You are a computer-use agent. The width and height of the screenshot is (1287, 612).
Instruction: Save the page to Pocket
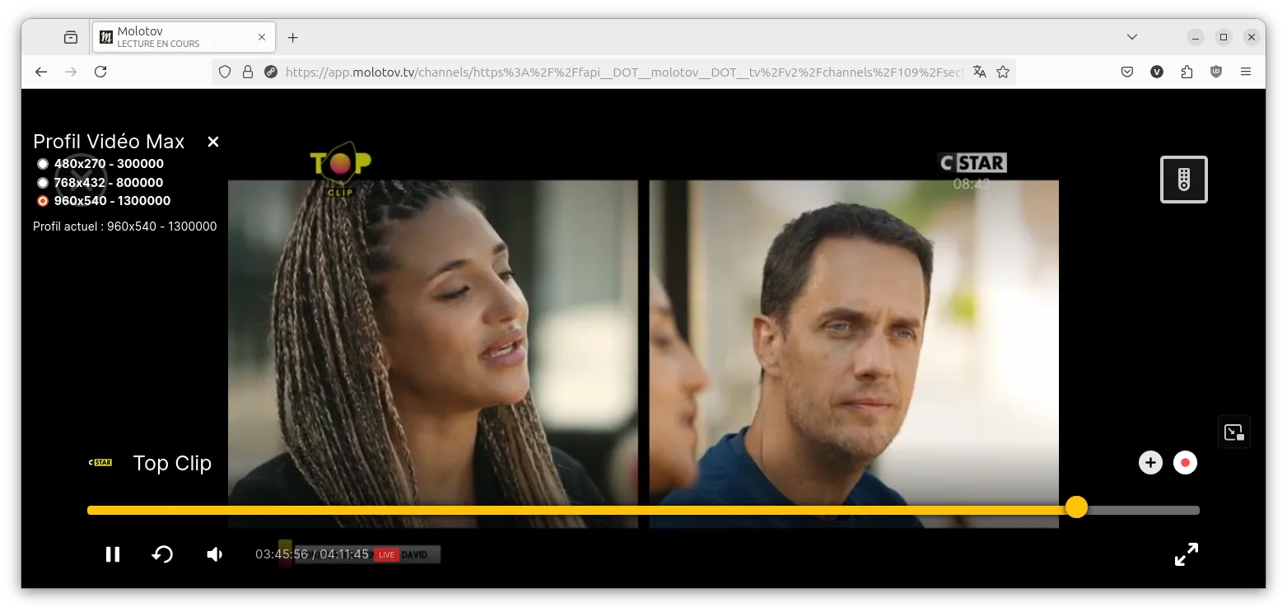[x=1127, y=72]
